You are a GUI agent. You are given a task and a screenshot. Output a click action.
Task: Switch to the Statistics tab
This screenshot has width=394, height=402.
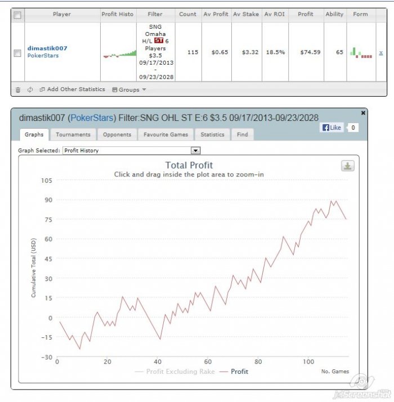click(x=213, y=134)
